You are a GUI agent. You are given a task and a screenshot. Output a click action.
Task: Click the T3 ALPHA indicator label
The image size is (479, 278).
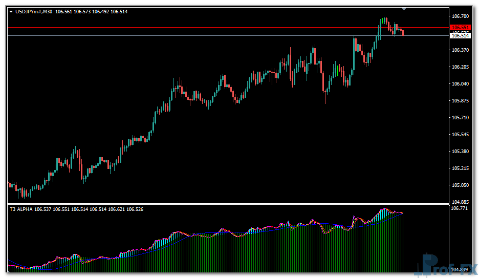point(21,209)
